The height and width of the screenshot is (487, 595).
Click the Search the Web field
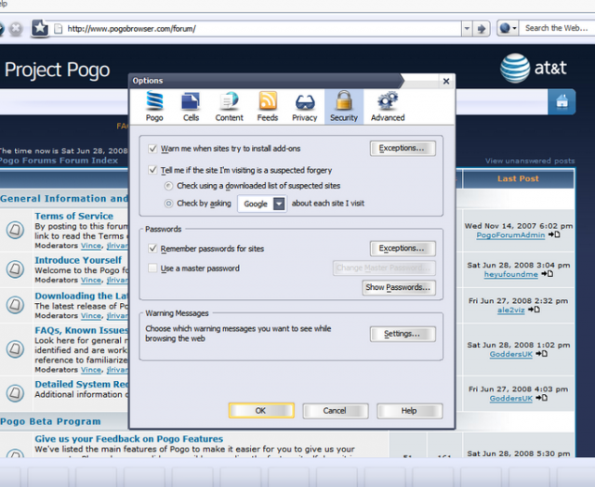557,28
